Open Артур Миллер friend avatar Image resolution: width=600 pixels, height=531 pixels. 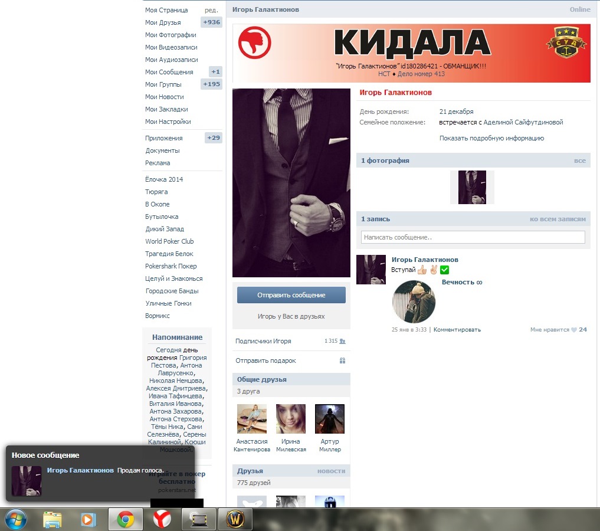pos(330,419)
